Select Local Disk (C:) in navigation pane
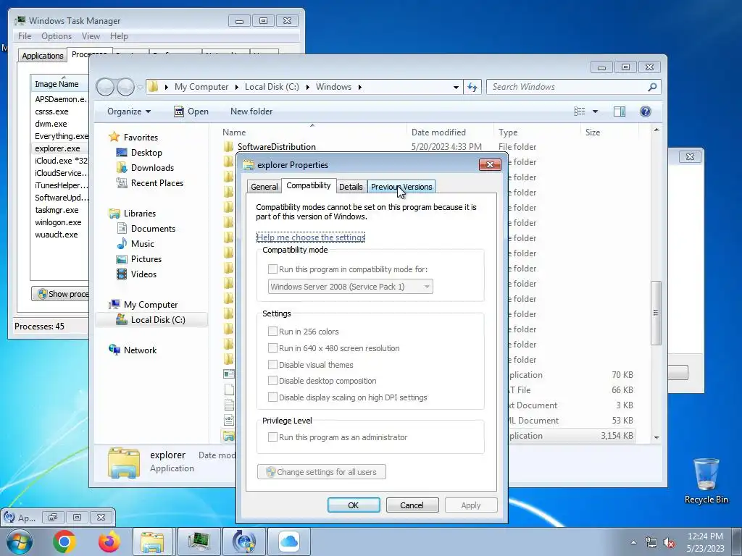 tap(157, 320)
